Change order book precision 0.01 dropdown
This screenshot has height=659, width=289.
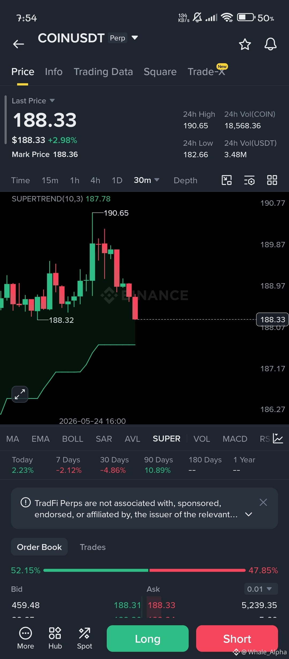click(261, 589)
